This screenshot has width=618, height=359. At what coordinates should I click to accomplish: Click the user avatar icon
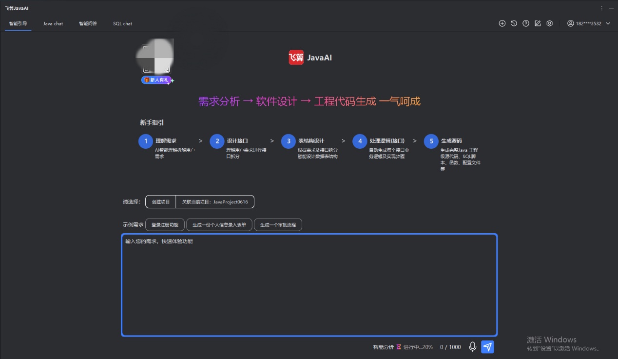pyautogui.click(x=570, y=23)
